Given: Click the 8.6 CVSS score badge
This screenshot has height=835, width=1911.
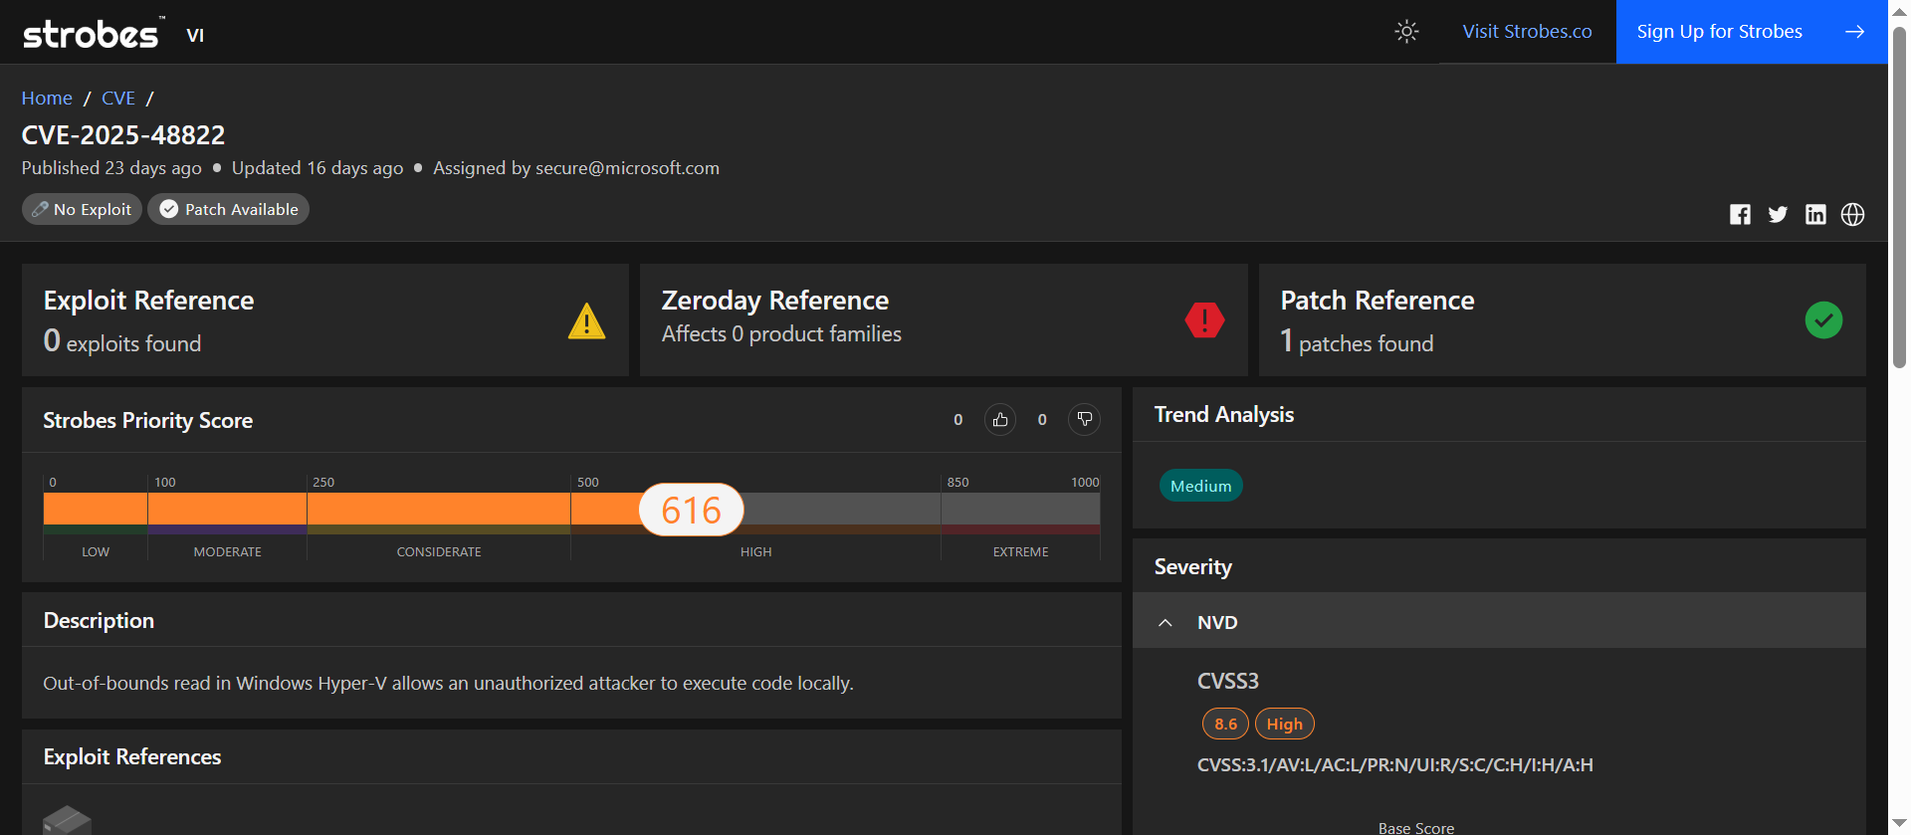Looking at the screenshot, I should [x=1225, y=724].
